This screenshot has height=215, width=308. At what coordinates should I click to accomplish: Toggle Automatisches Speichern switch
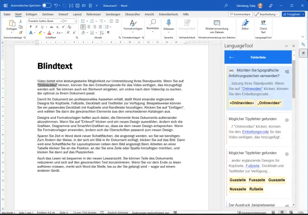47,5
